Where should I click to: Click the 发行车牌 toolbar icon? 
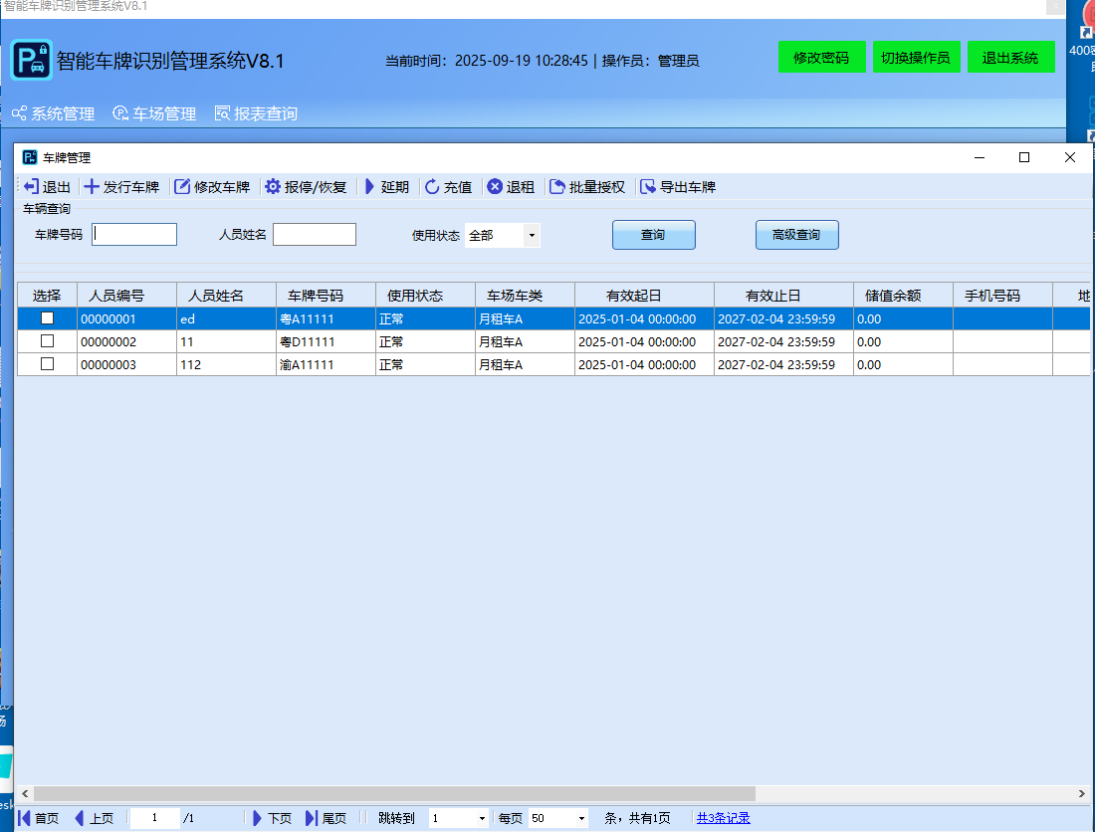click(x=122, y=186)
